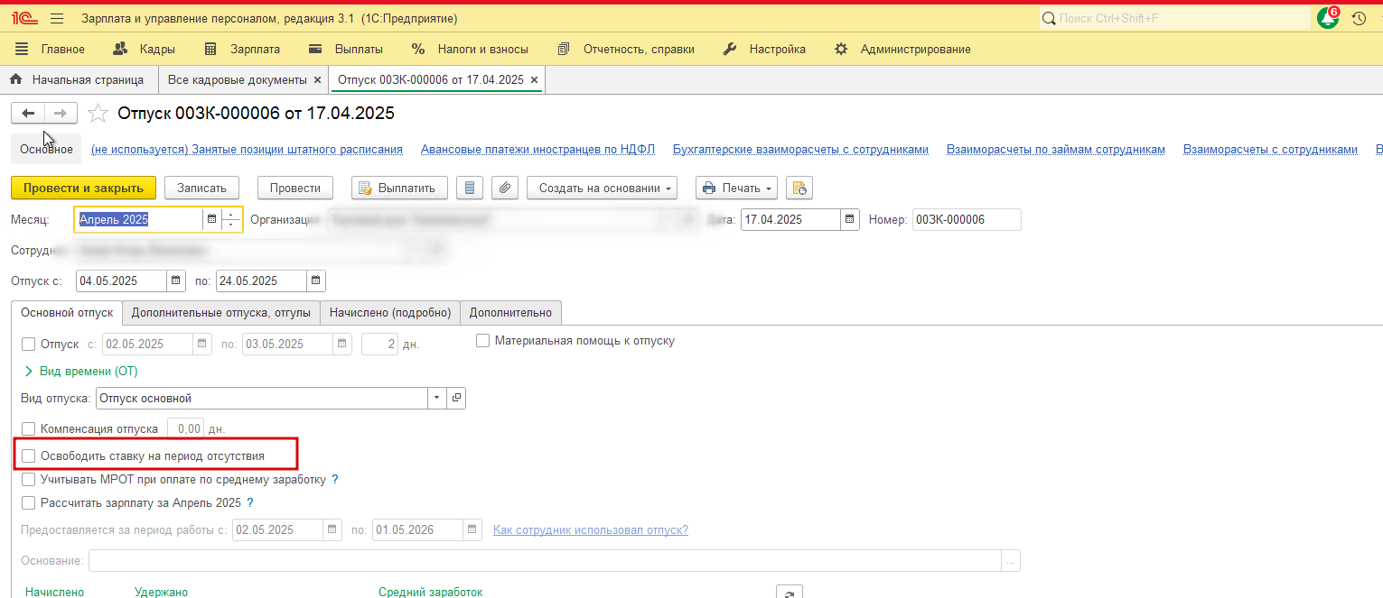
Task: Toggle Материальная помощь к отпуску checkbox
Action: tap(482, 341)
